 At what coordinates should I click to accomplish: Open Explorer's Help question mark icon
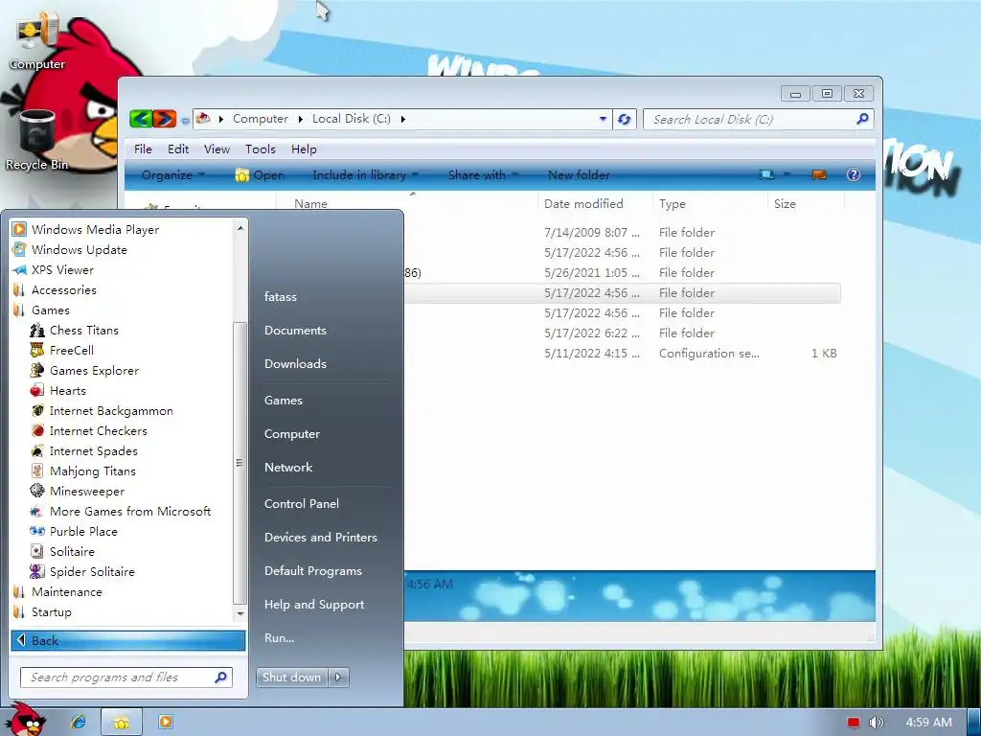(854, 174)
